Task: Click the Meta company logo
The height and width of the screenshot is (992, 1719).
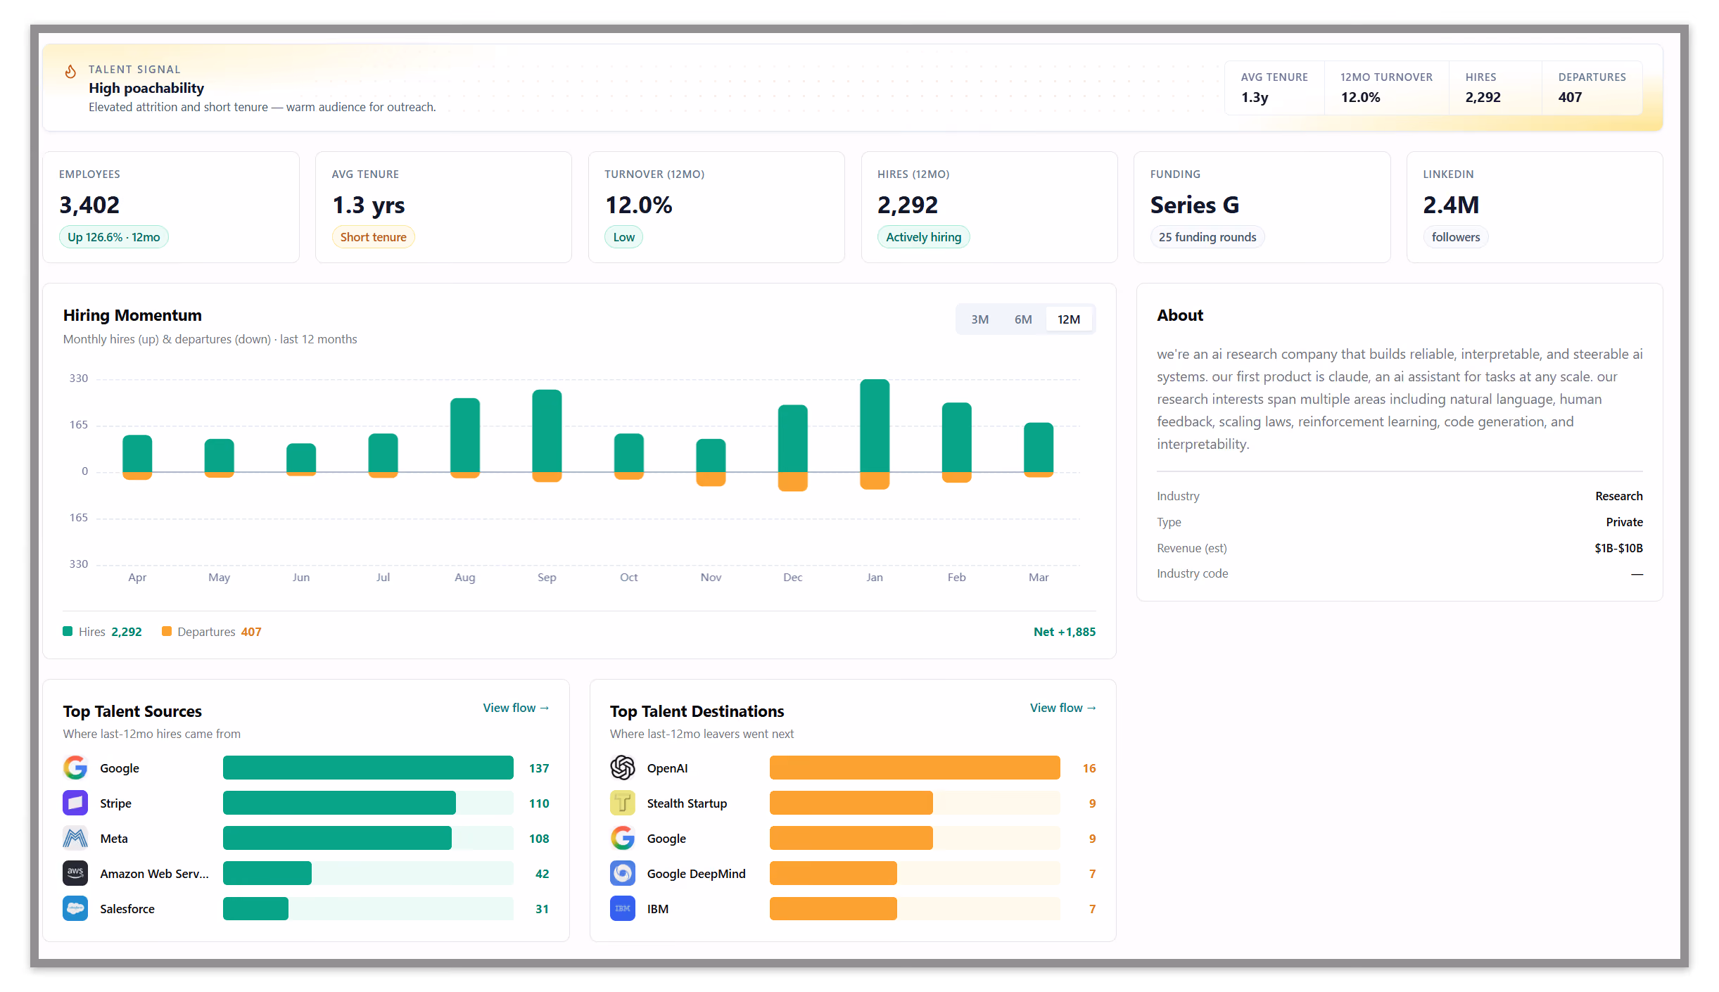Action: (75, 838)
